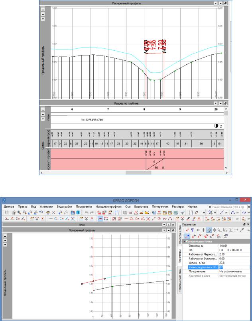Click the blue arc curve icon at toolbar right
Screen dimensions: 252x321
click(x=232, y=212)
